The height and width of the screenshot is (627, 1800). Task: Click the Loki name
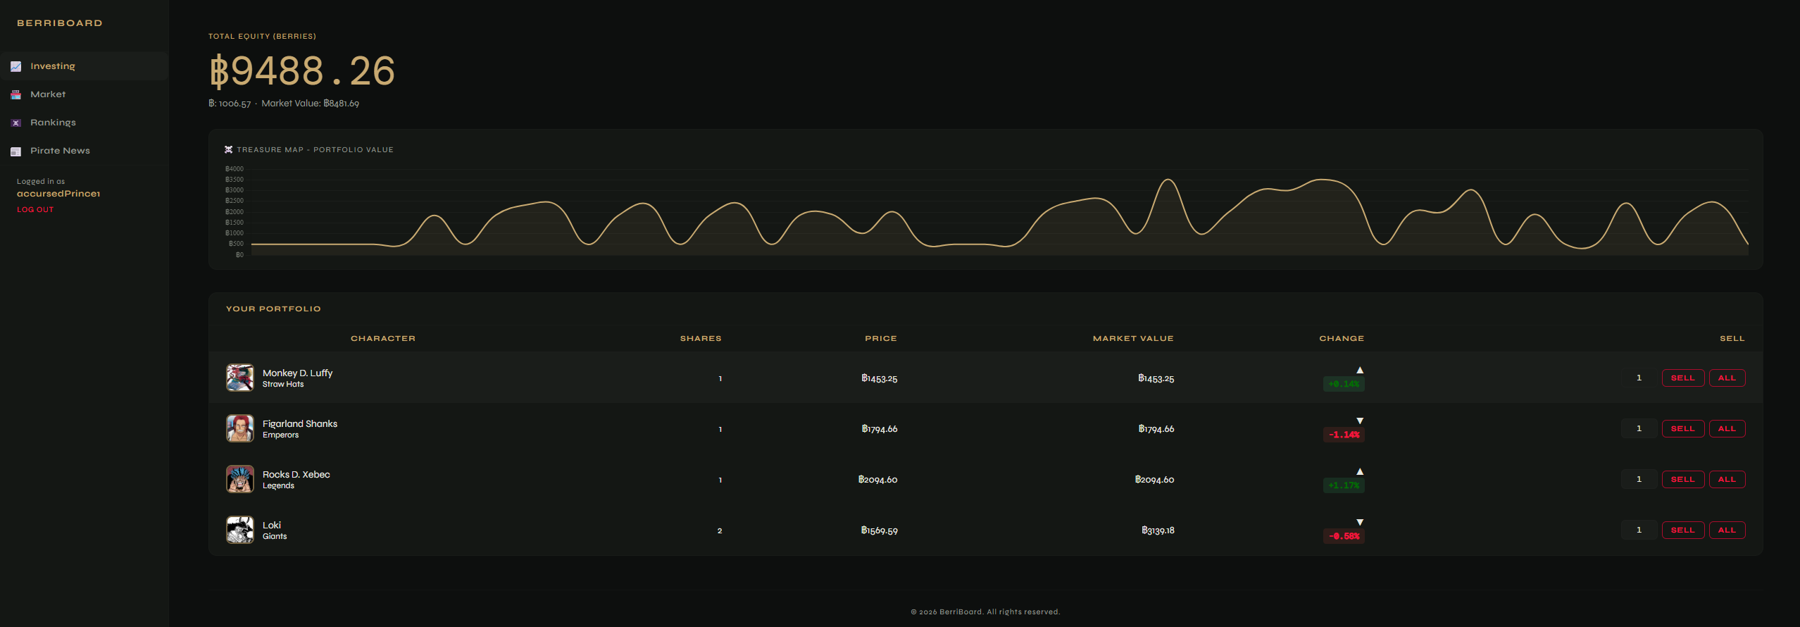click(x=272, y=526)
